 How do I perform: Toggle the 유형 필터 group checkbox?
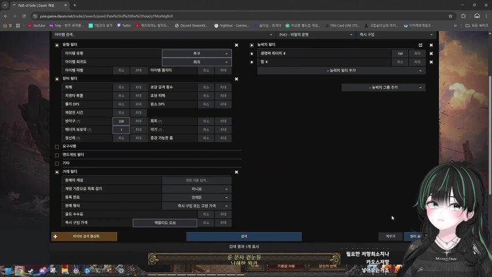(57, 45)
